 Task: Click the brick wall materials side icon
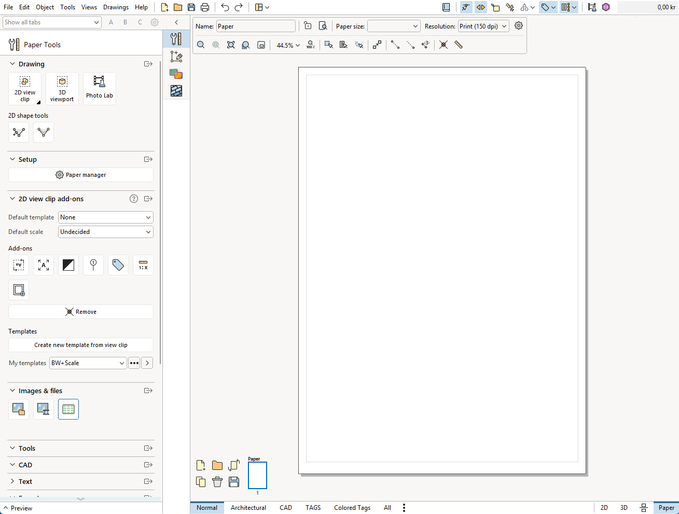click(x=176, y=91)
